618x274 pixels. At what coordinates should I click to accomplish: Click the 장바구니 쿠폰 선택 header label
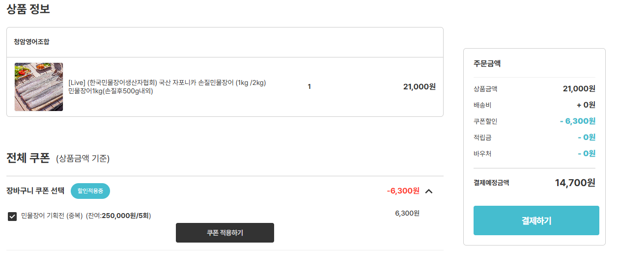point(35,191)
